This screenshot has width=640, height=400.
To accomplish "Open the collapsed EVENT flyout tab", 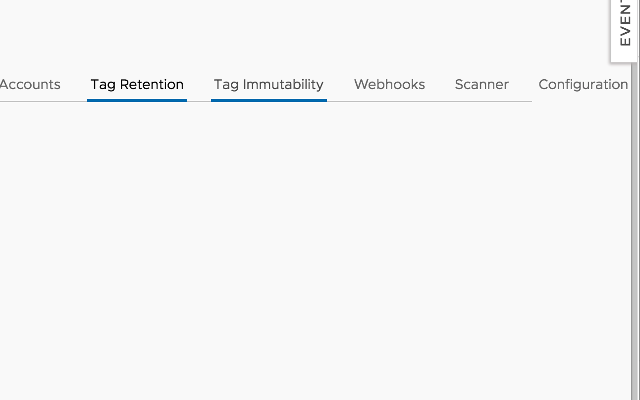I will [625, 30].
